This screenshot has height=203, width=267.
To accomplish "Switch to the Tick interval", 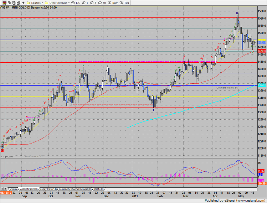I will 124,3.
